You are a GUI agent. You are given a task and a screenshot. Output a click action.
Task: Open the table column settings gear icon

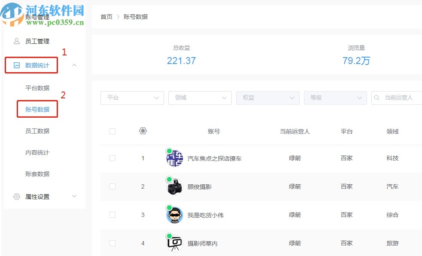(x=143, y=131)
